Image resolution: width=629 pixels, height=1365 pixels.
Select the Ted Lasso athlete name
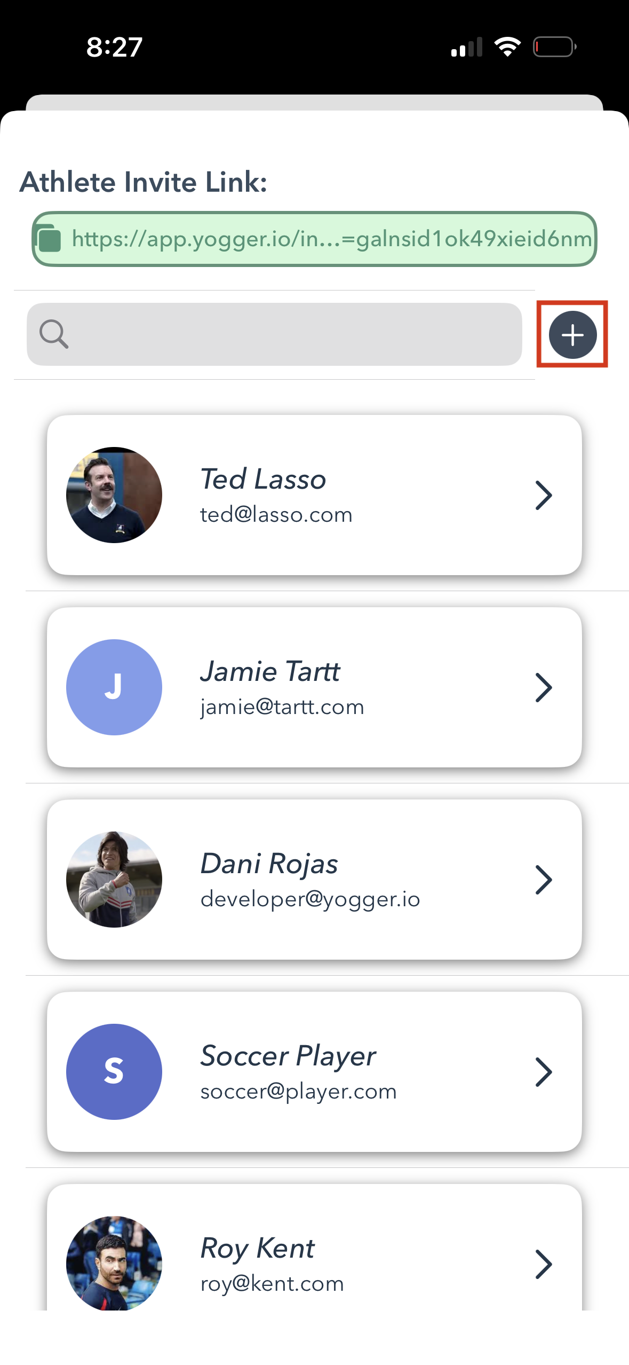263,479
